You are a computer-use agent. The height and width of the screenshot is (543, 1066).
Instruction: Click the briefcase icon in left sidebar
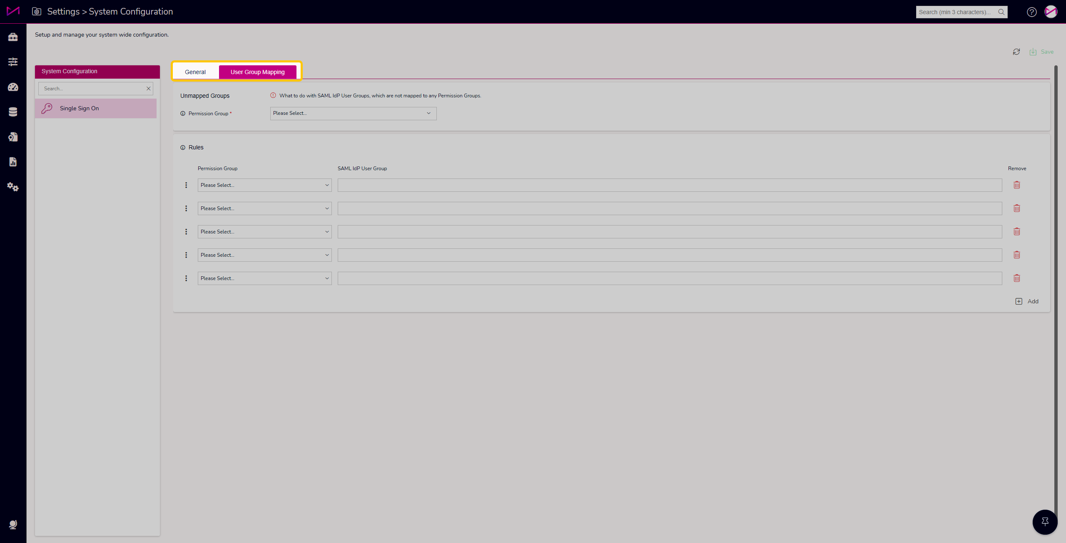pyautogui.click(x=13, y=37)
